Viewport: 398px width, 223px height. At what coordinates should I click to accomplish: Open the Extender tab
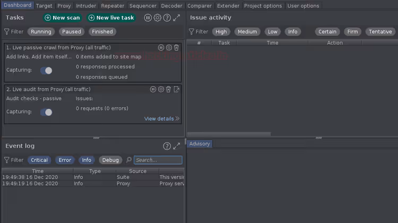228,6
